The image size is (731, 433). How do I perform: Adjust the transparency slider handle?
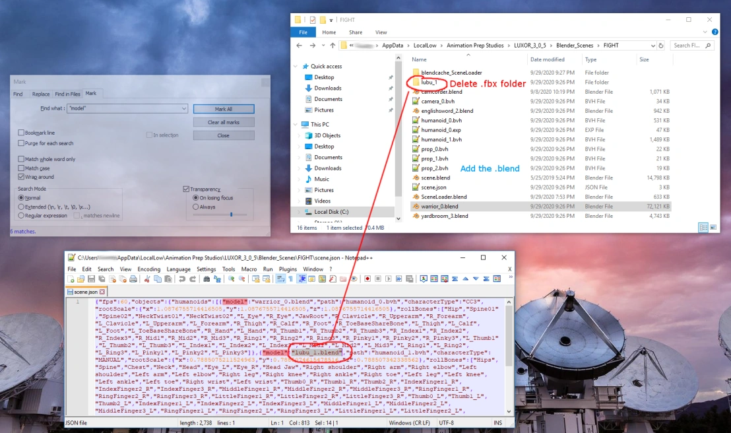(231, 214)
